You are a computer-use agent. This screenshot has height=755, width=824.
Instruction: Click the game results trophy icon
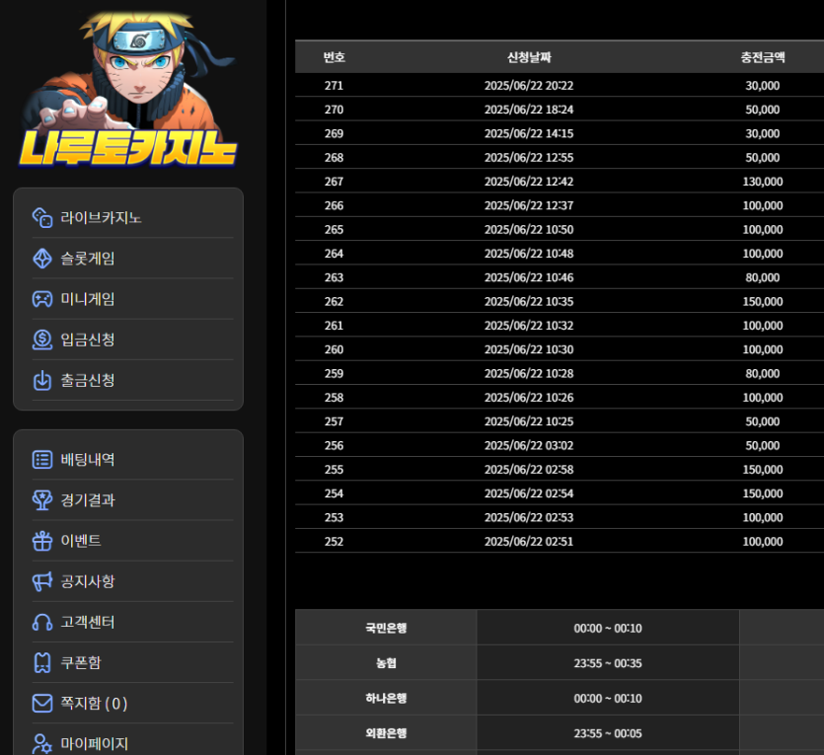point(42,500)
